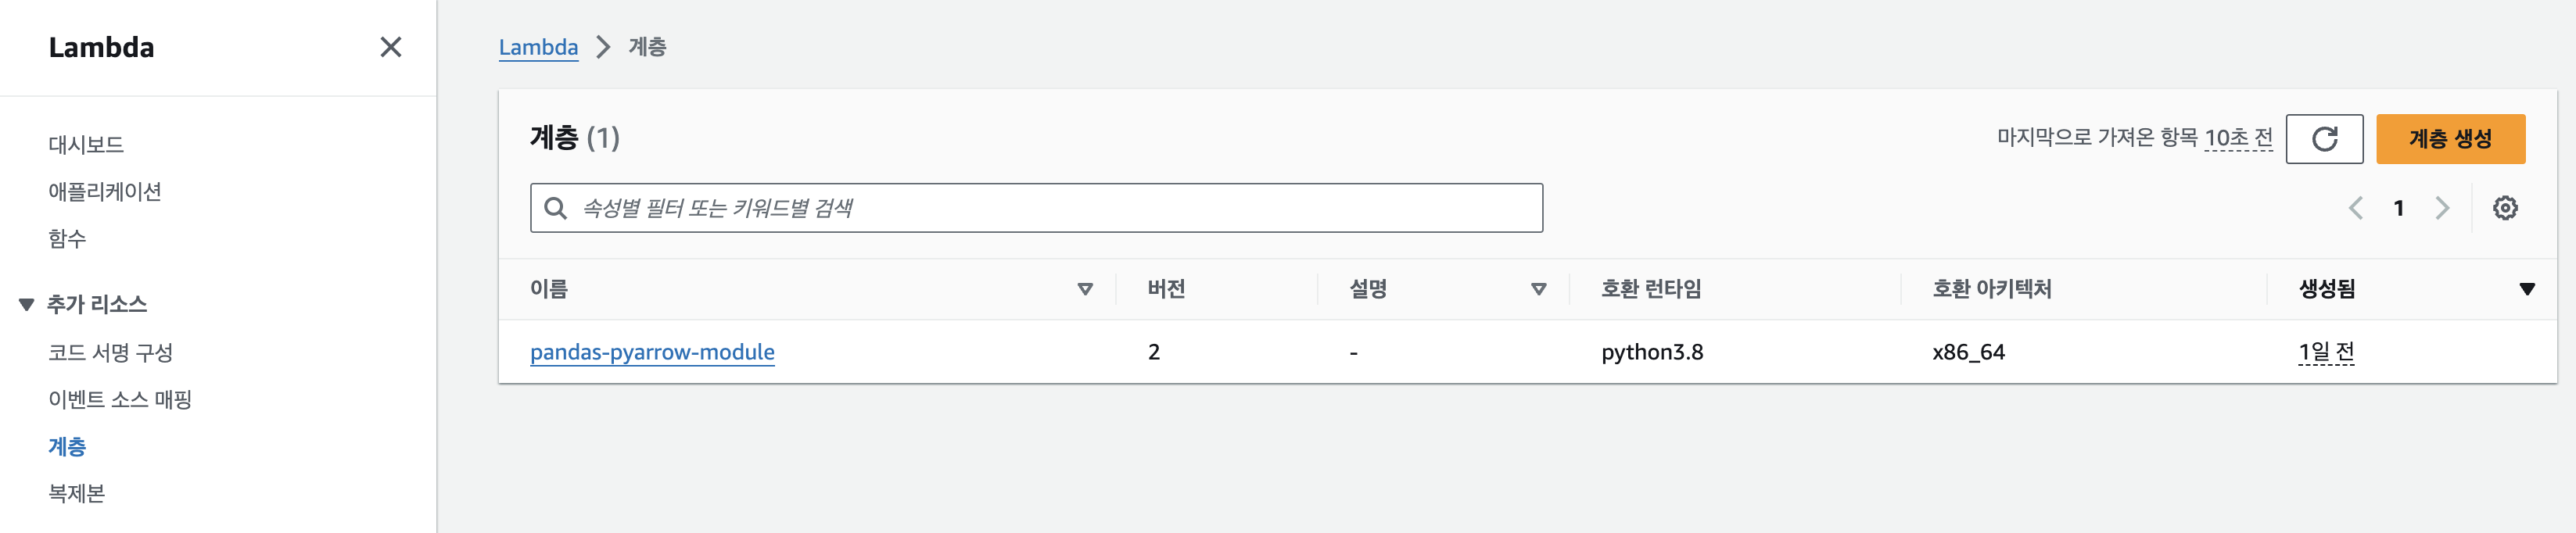The width and height of the screenshot is (2576, 533).
Task: Sort by 이름 column arrow
Action: (x=1085, y=289)
